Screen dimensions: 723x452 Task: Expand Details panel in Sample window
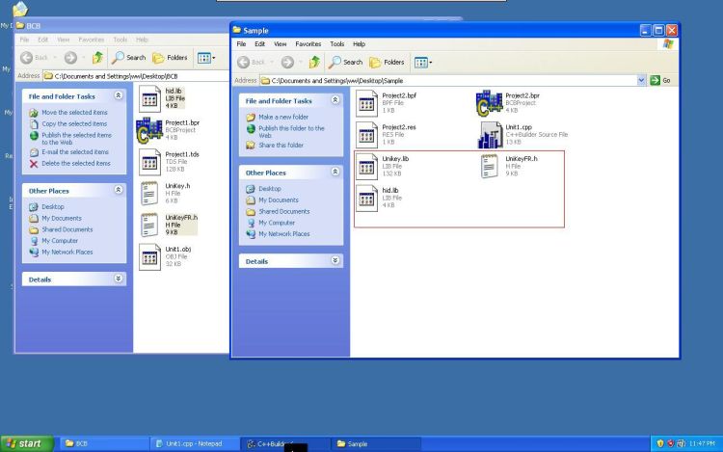[x=335, y=260]
